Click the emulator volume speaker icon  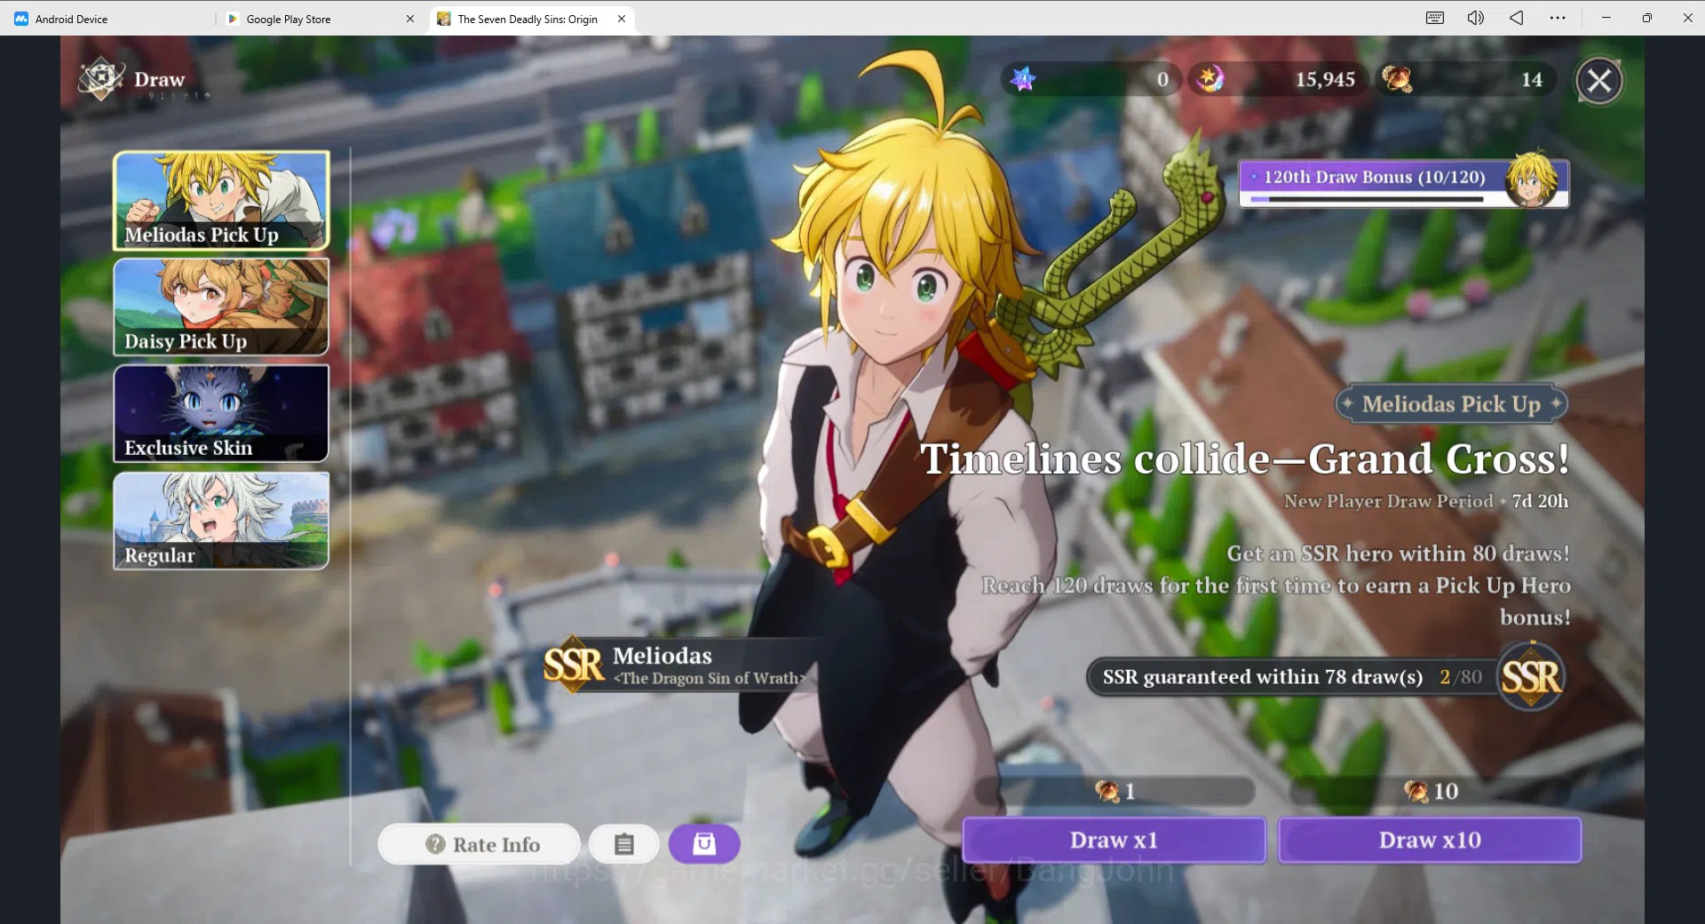1476,18
